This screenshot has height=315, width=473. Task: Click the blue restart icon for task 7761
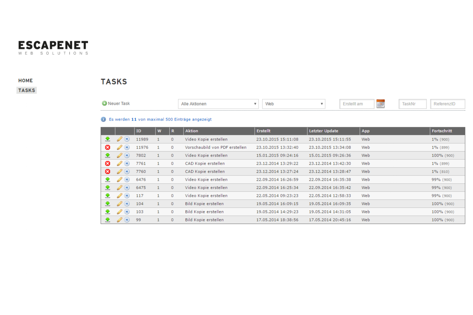tap(127, 163)
